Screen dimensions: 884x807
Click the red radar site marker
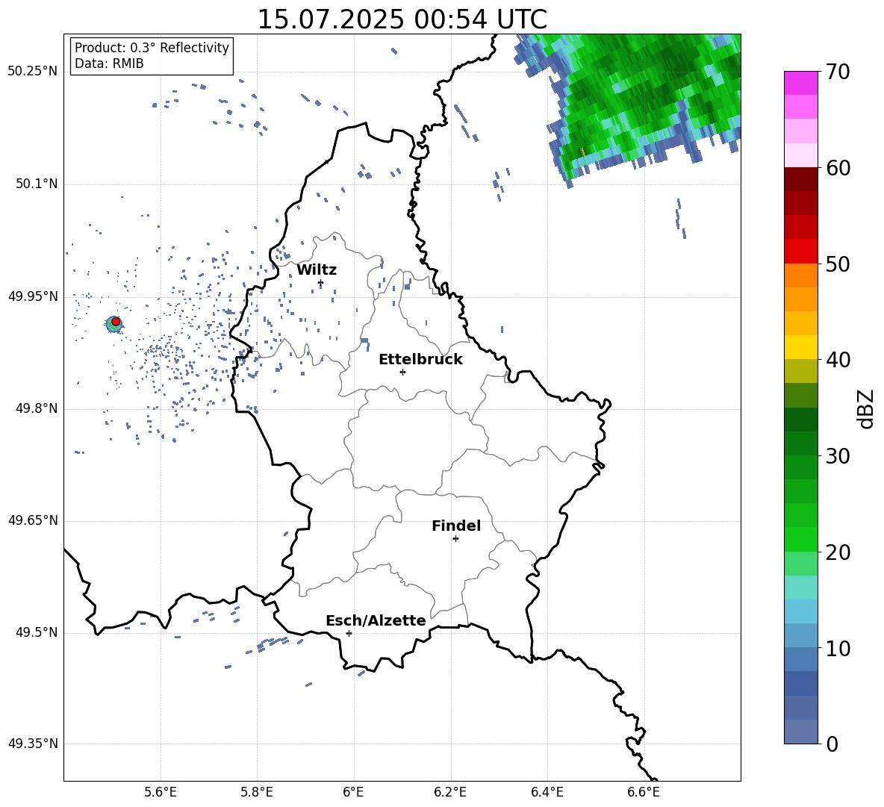pyautogui.click(x=116, y=322)
